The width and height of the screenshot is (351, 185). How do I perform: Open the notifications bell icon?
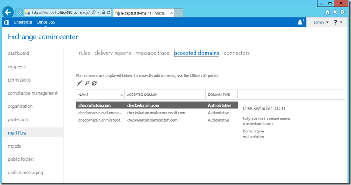click(301, 22)
